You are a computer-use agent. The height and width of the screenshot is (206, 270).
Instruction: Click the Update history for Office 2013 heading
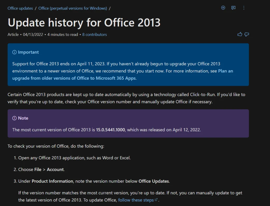click(84, 23)
